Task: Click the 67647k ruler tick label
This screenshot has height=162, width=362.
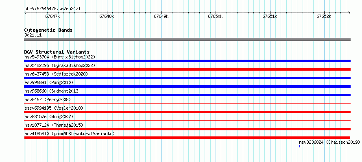Action: coord(52,16)
